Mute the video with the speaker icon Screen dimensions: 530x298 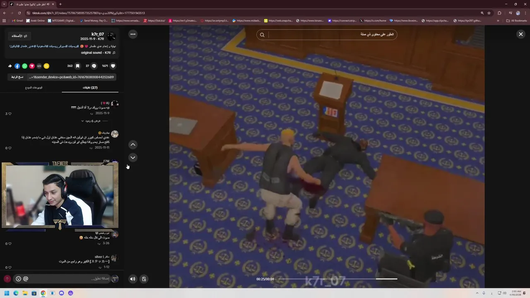click(132, 279)
